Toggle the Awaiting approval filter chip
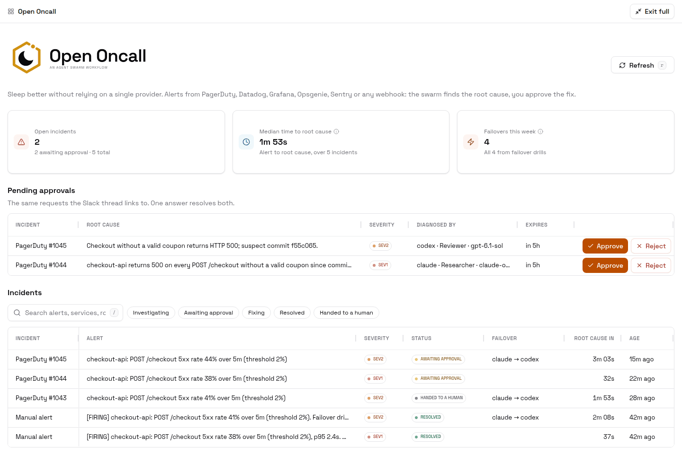The height and width of the screenshot is (473, 682). [208, 313]
